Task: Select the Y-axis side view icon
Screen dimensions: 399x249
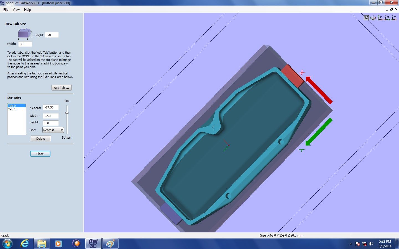Action: [394, 18]
